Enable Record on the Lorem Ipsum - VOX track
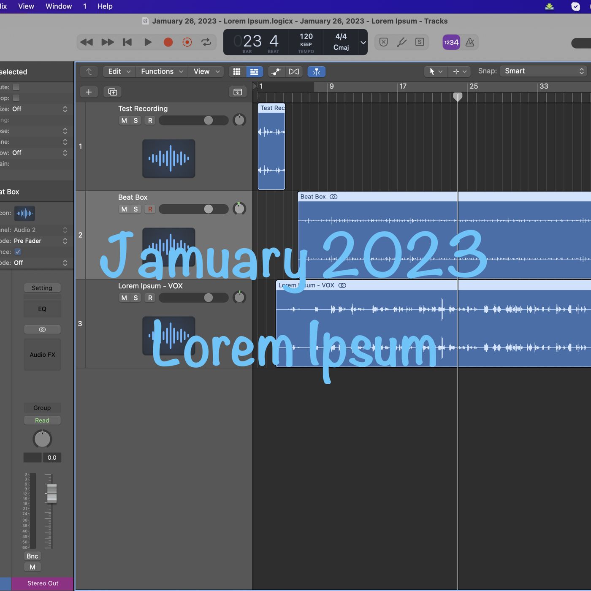Image resolution: width=591 pixels, height=591 pixels. [x=150, y=298]
